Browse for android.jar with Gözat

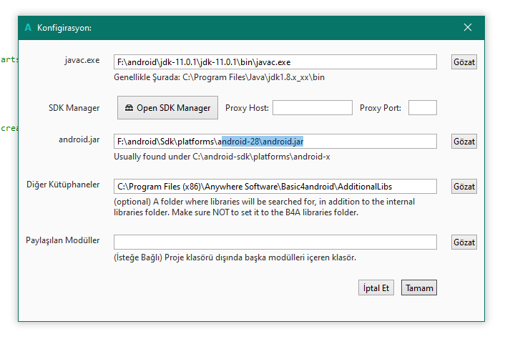click(x=464, y=142)
